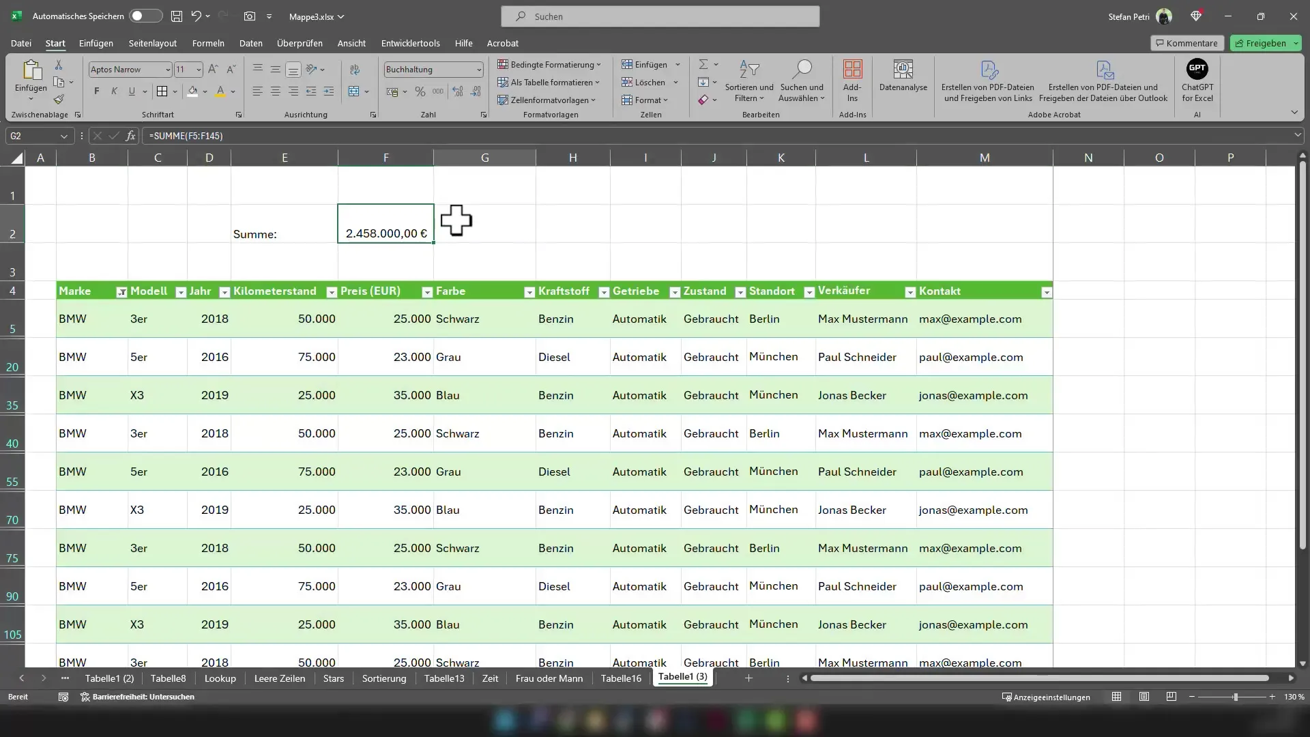
Task: Click the Kommentare button
Action: click(1187, 42)
